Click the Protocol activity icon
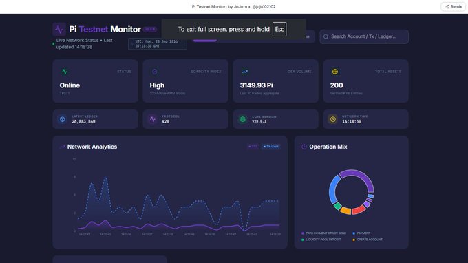 click(153, 119)
